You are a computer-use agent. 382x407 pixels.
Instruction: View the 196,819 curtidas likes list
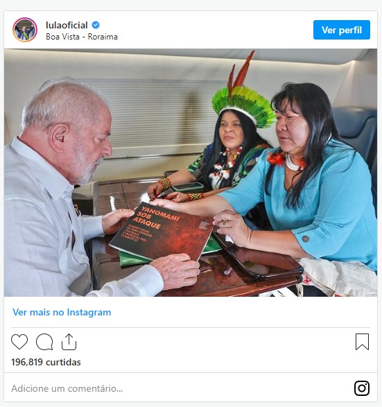click(46, 362)
